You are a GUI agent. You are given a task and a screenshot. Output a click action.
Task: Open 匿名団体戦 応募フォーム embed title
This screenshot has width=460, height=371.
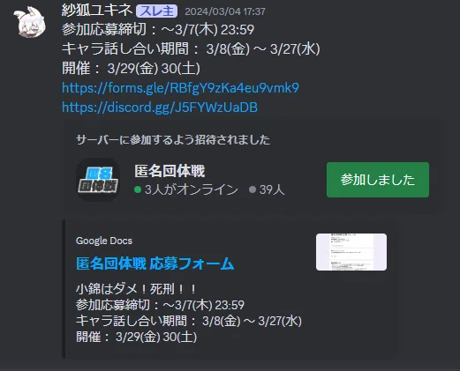[x=155, y=263]
